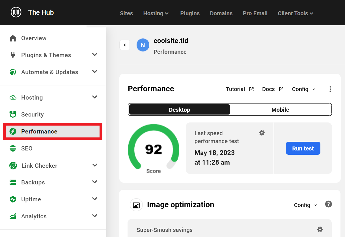Open the Docs external link icon
Image resolution: width=345 pixels, height=237 pixels.
[281, 89]
